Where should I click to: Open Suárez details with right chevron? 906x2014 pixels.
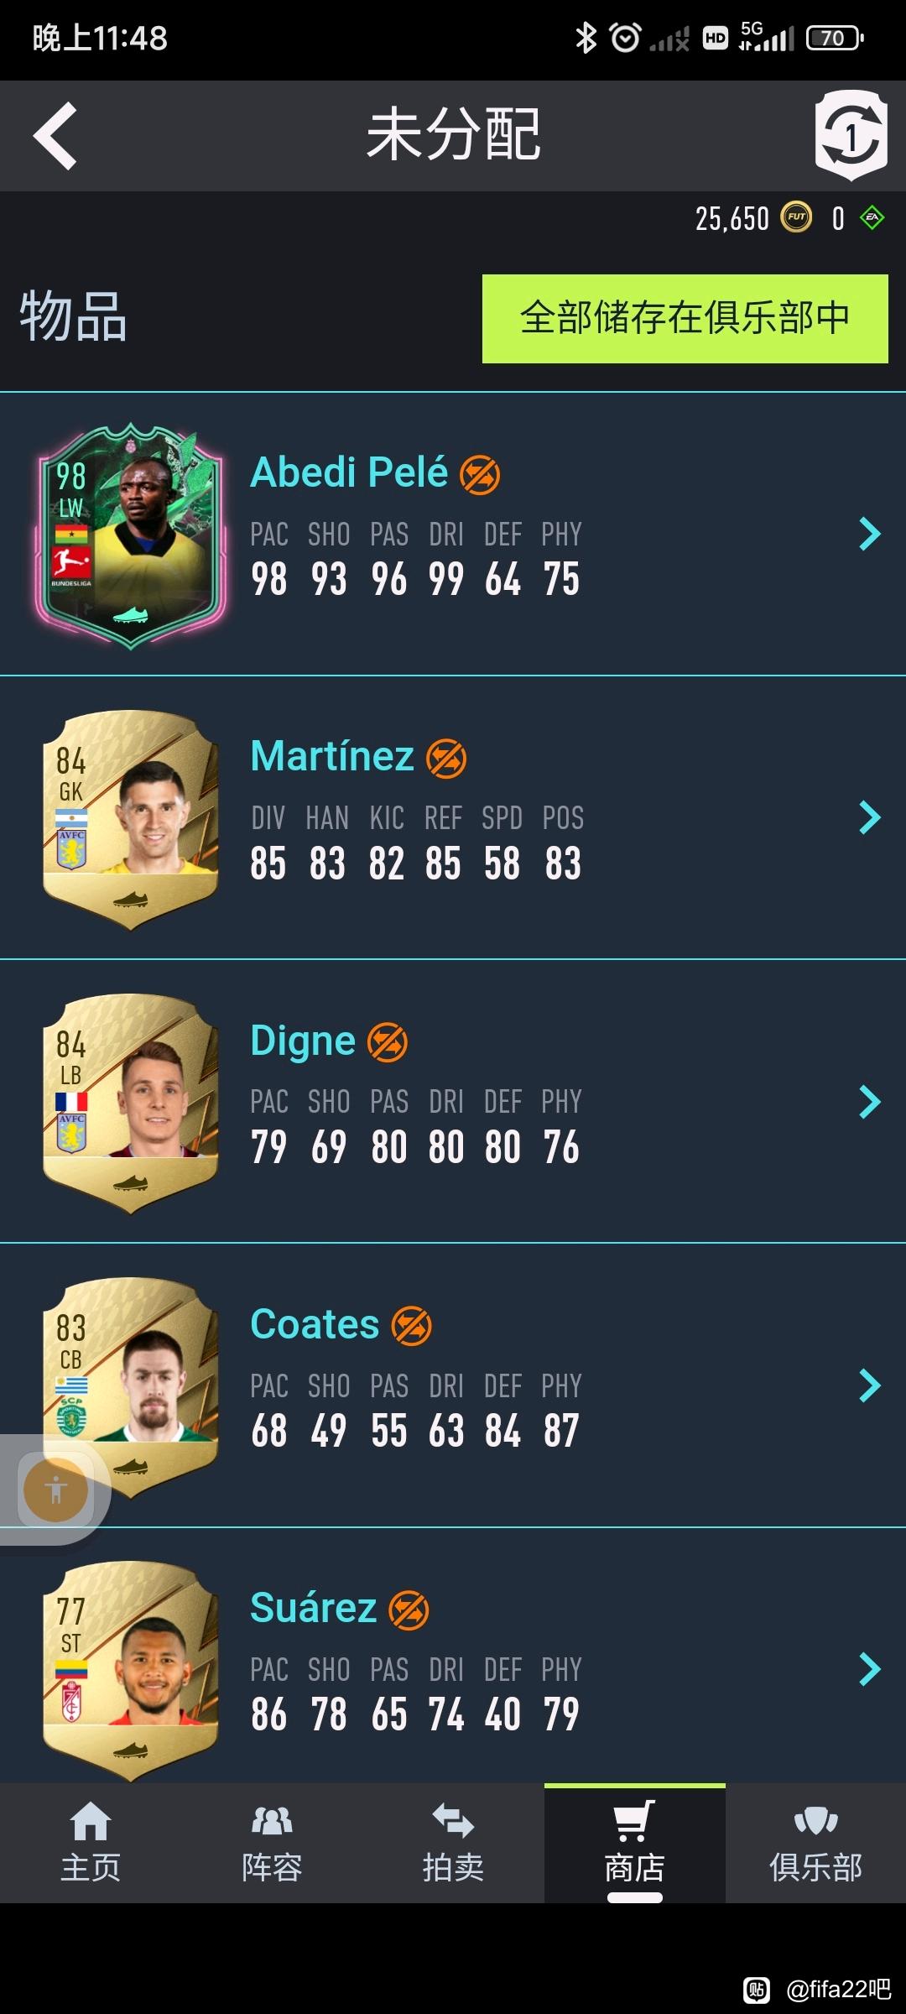coord(871,1669)
